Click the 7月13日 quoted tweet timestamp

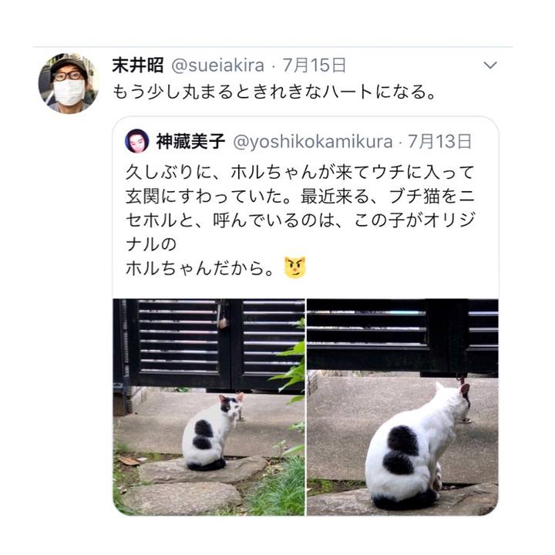pyautogui.click(x=439, y=142)
